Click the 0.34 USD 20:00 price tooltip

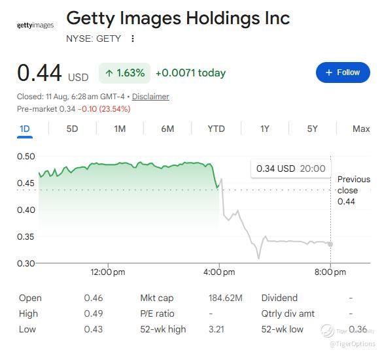(x=291, y=168)
